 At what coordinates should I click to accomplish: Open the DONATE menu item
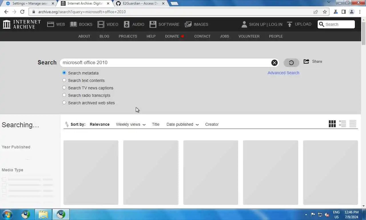(174, 36)
